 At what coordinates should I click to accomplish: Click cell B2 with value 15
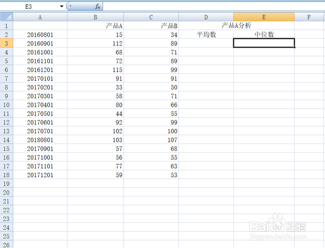pos(95,35)
